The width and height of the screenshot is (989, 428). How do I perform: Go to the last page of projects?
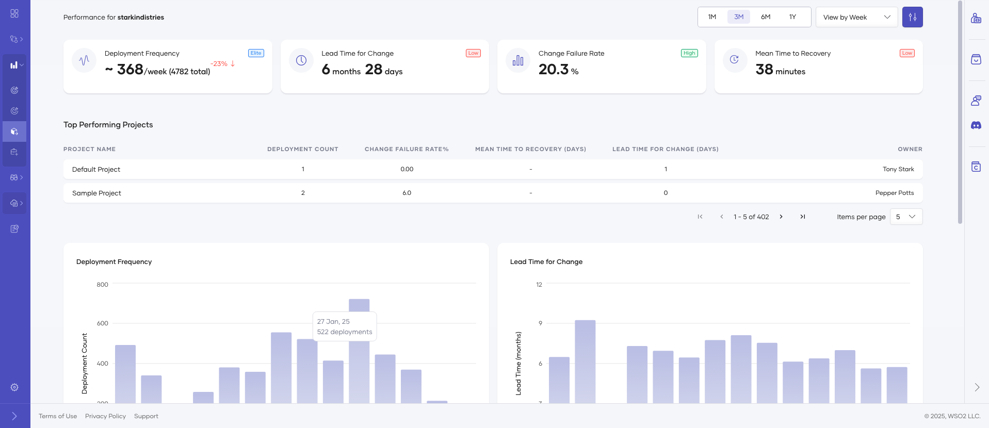click(802, 217)
